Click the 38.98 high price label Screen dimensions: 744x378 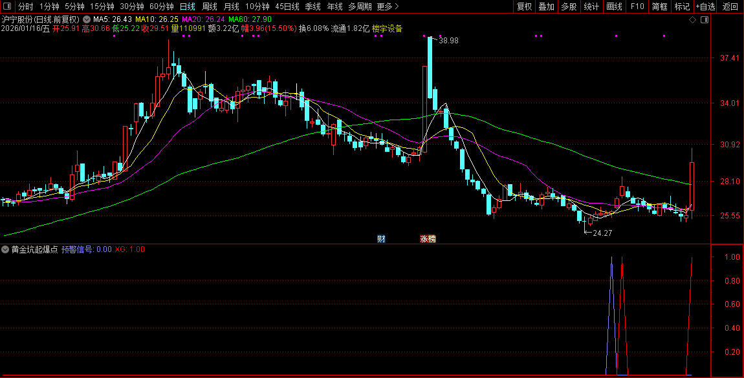coord(448,41)
